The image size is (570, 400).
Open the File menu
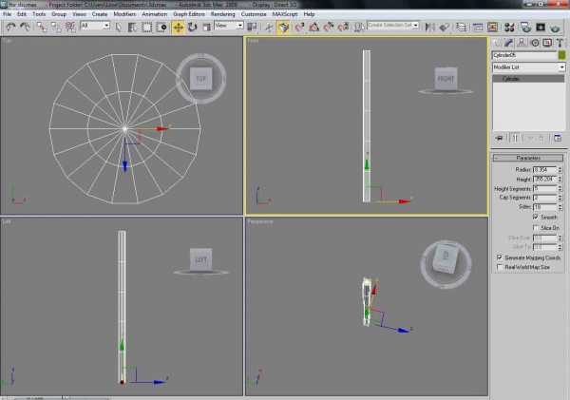click(x=8, y=14)
